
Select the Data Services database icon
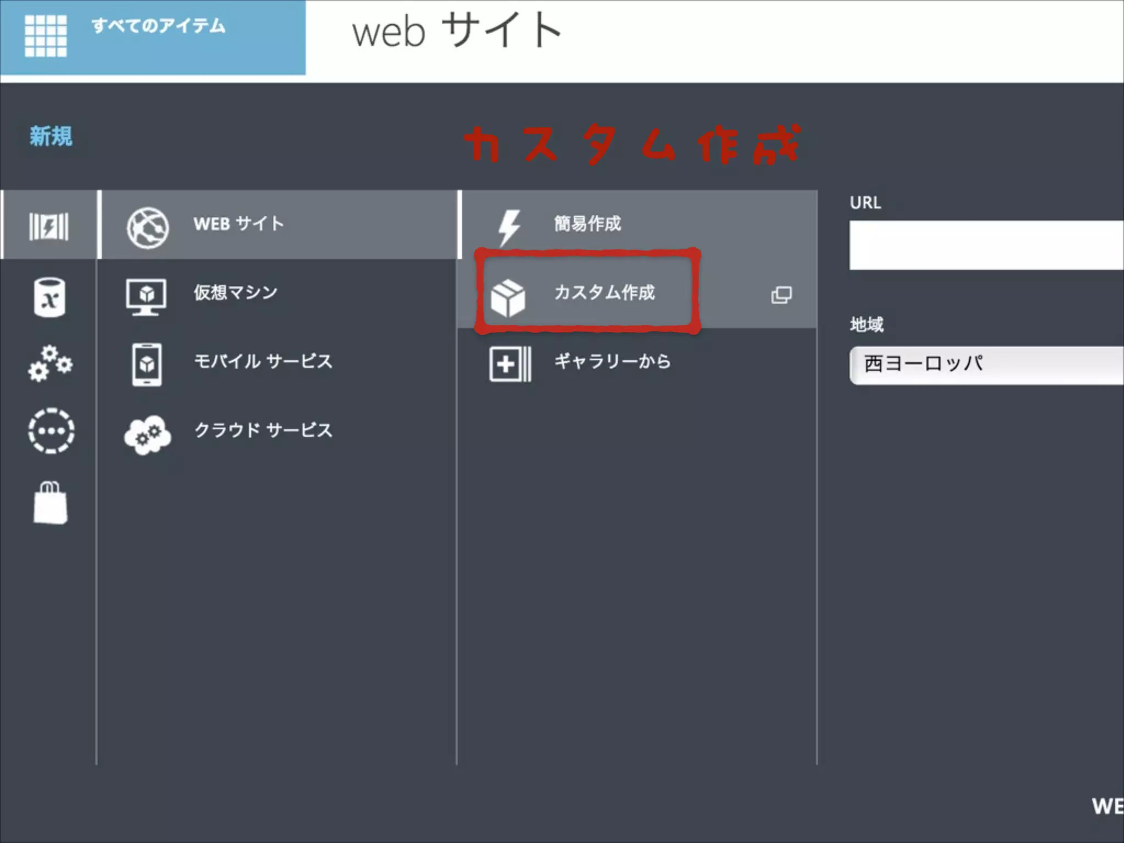pyautogui.click(x=49, y=297)
